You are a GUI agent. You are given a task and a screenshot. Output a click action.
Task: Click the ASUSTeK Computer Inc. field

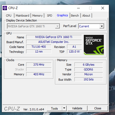(x=54, y=42)
